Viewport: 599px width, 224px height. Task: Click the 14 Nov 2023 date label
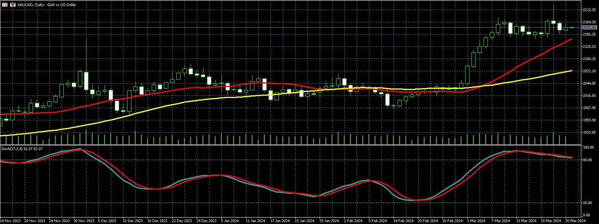[10, 221]
